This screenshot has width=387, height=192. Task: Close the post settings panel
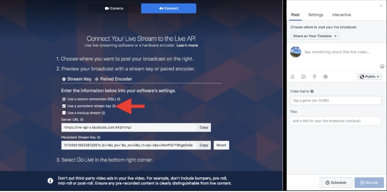click(381, 6)
